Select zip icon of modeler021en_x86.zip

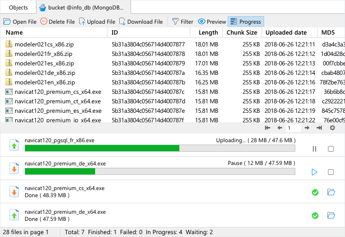point(9,82)
